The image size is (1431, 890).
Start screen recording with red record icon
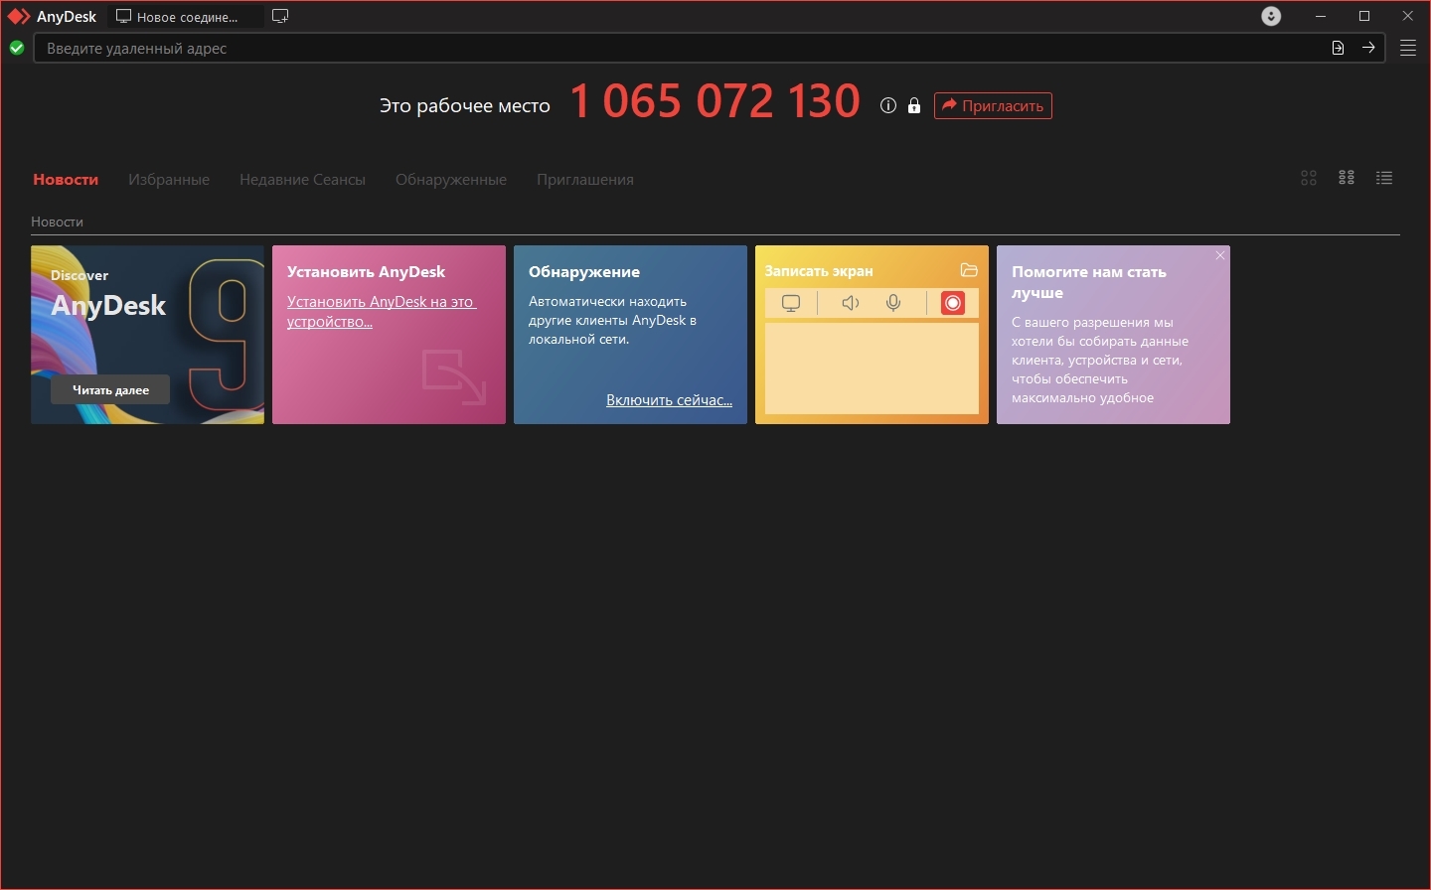tap(952, 303)
